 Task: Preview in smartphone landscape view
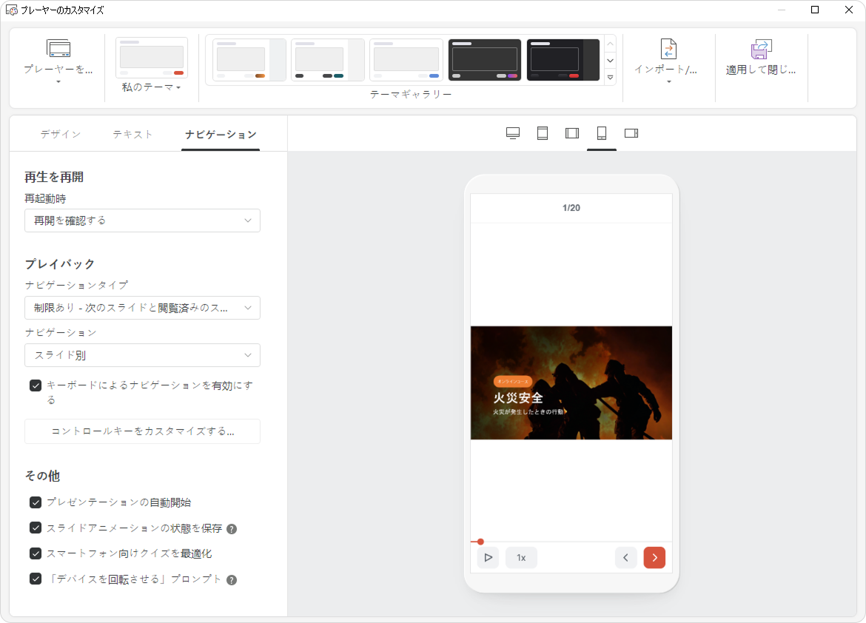[631, 133]
